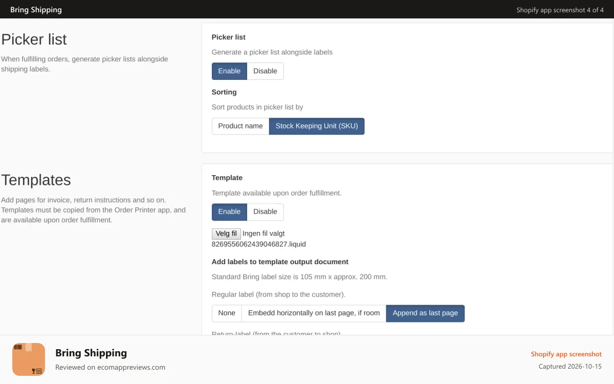Click Generate a picker list alongside labels text
614x384 pixels.
point(272,52)
